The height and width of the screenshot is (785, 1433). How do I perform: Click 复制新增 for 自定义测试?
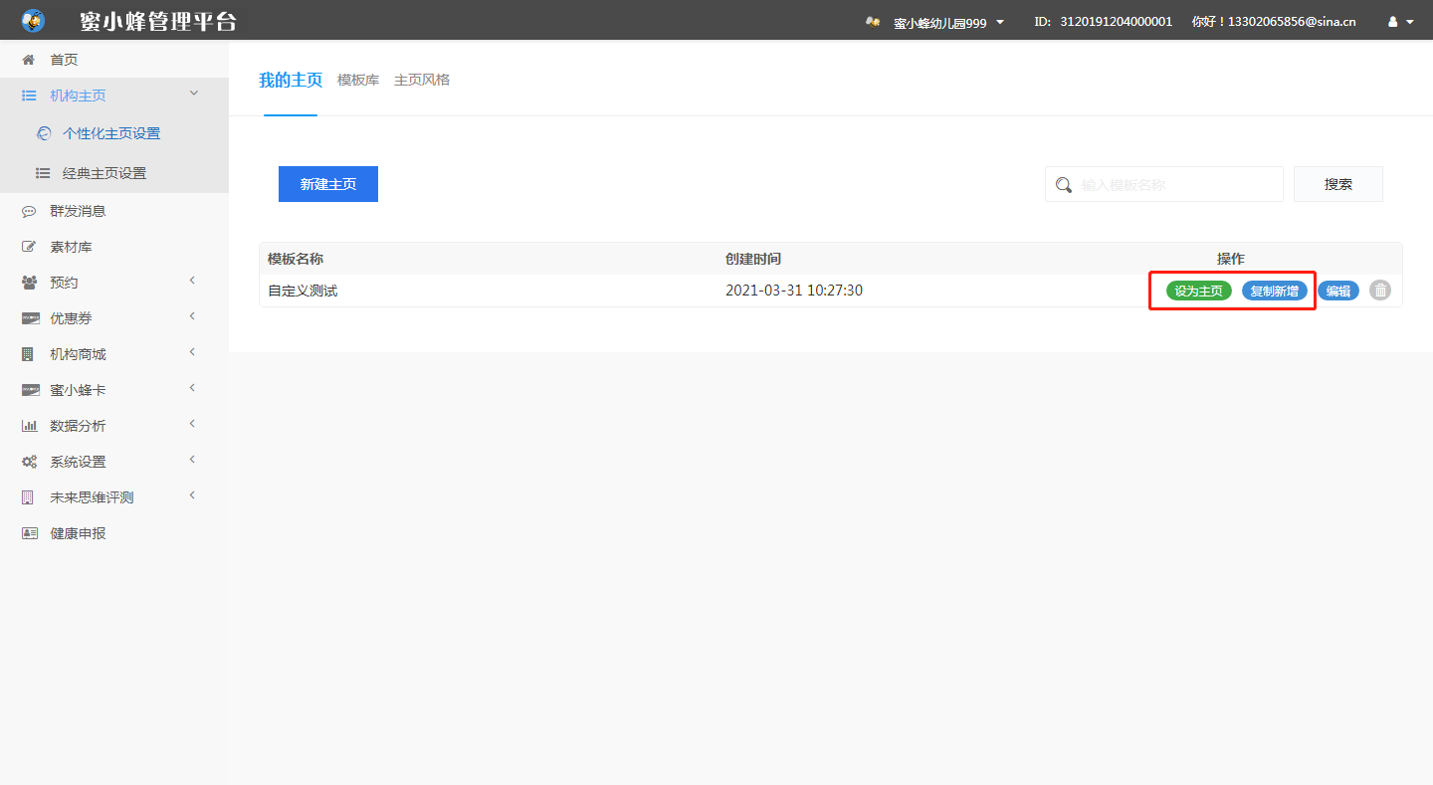click(1275, 291)
